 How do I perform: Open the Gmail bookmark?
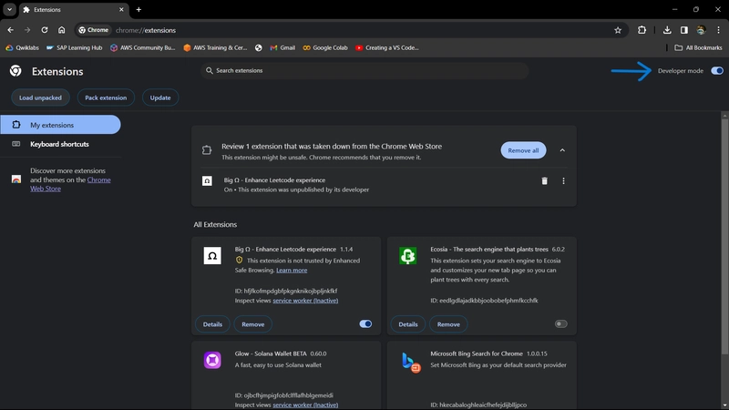(x=282, y=47)
